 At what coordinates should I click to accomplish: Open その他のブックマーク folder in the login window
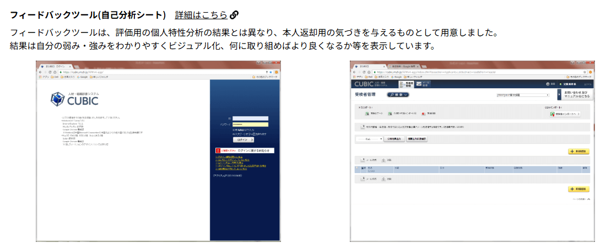(265, 77)
